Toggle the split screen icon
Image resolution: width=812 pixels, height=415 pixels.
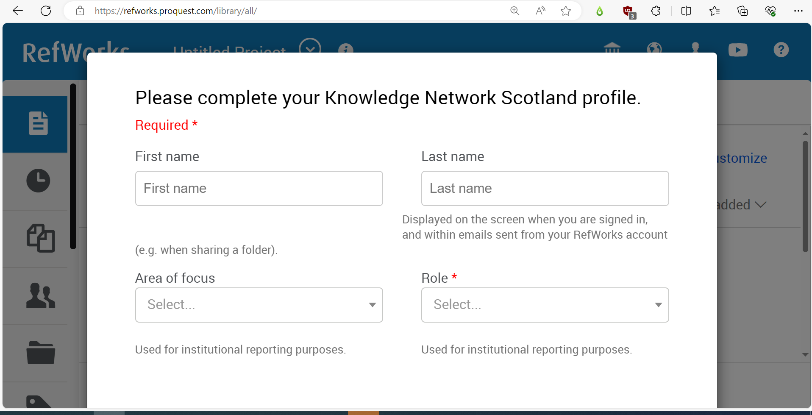tap(686, 11)
